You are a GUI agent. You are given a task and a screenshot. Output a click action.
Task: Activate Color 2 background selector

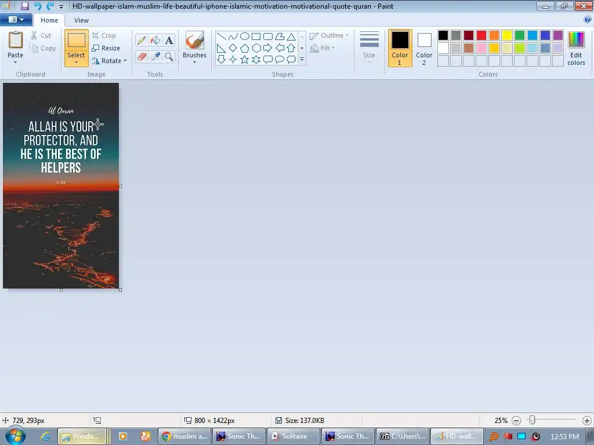(x=424, y=48)
